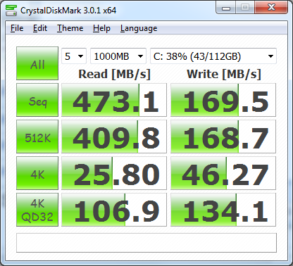Minimize the CrystalDiskMark window
The height and width of the screenshot is (266, 293).
226,8
